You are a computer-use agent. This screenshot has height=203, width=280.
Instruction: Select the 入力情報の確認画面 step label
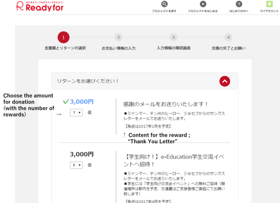click(173, 48)
